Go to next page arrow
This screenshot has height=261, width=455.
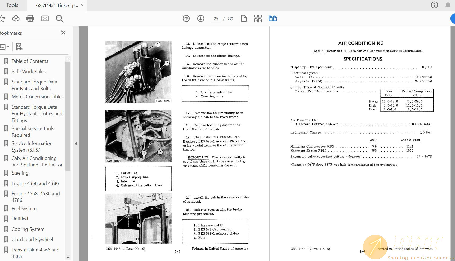[x=201, y=19]
